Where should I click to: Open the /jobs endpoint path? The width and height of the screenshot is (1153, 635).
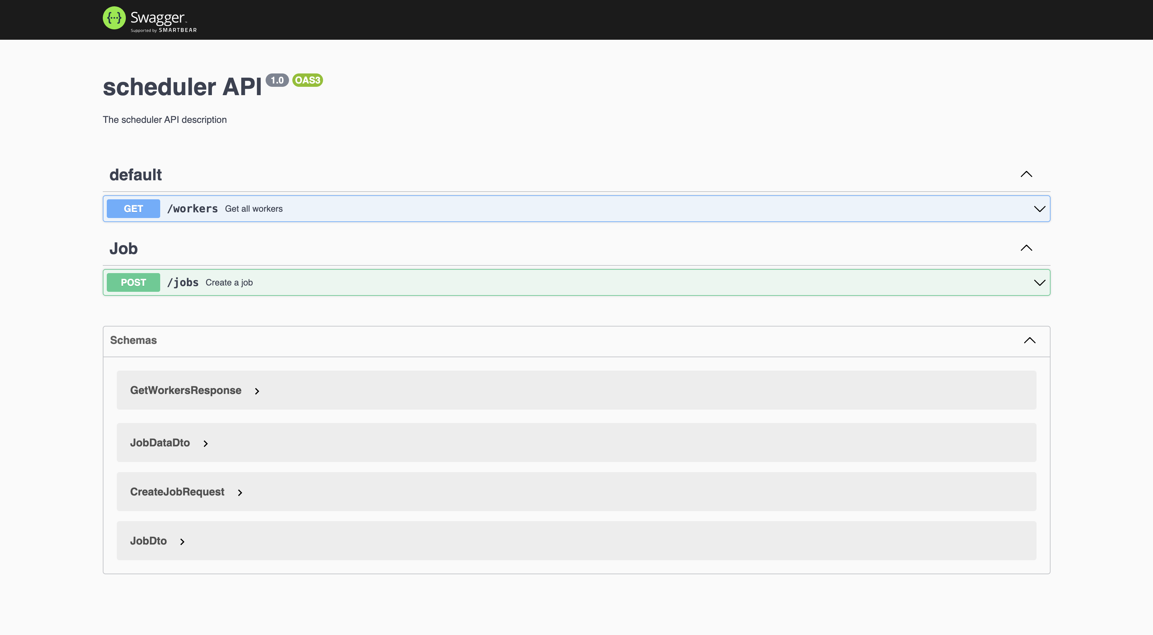[x=183, y=282]
